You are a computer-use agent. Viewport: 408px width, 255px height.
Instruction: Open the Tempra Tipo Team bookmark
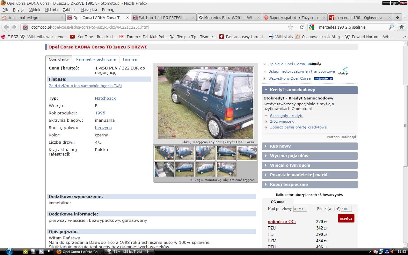click(x=193, y=37)
